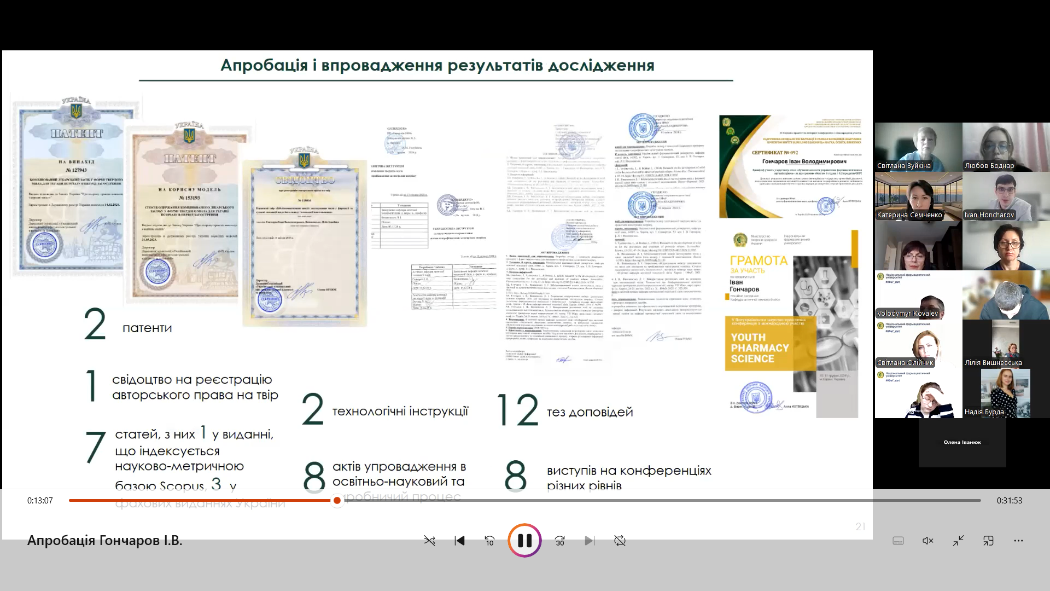Select Надія Бурда participant tile

[x=1006, y=393]
